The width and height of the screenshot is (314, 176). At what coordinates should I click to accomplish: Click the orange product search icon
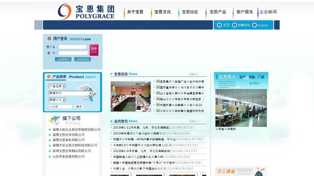tap(49, 76)
